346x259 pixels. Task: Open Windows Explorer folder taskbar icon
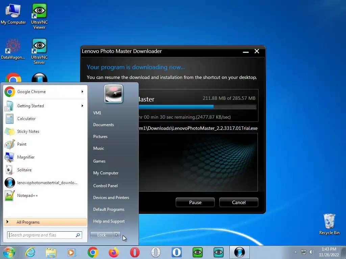pyautogui.click(x=51, y=252)
